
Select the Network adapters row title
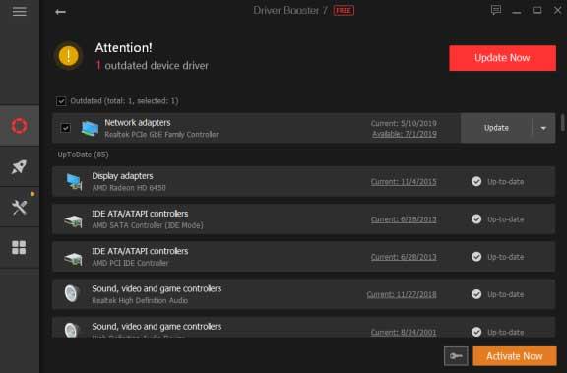(x=138, y=122)
